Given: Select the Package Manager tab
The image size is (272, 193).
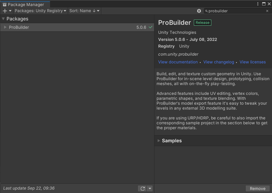Looking at the screenshot, I should pos(25,5).
